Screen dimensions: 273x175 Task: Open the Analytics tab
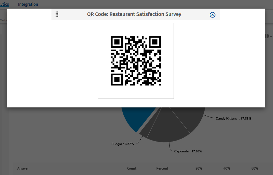coord(4,4)
